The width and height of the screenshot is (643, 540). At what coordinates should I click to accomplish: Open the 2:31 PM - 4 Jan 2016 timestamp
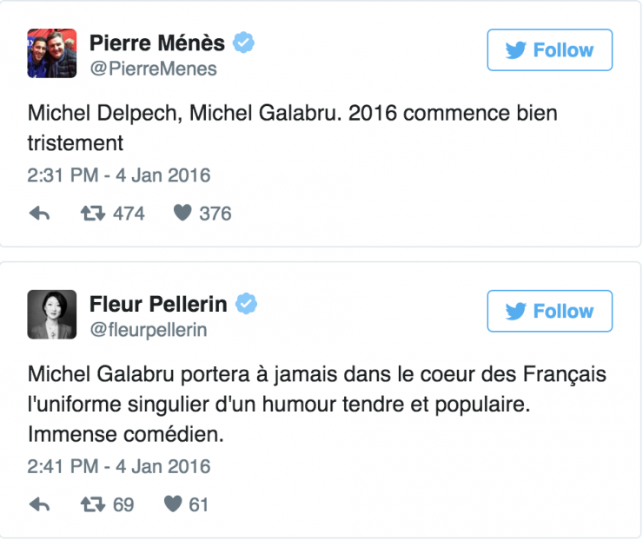(119, 175)
